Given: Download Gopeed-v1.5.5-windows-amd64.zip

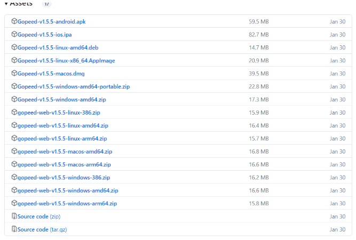Looking at the screenshot, I should (62, 99).
